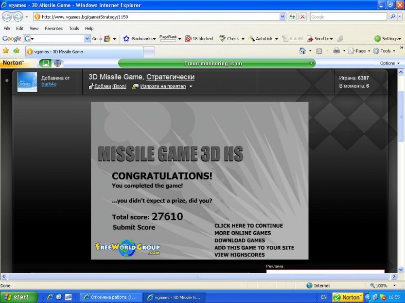The width and height of the screenshot is (405, 303).
Task: Click the Windows Start button
Action: [x=17, y=297]
